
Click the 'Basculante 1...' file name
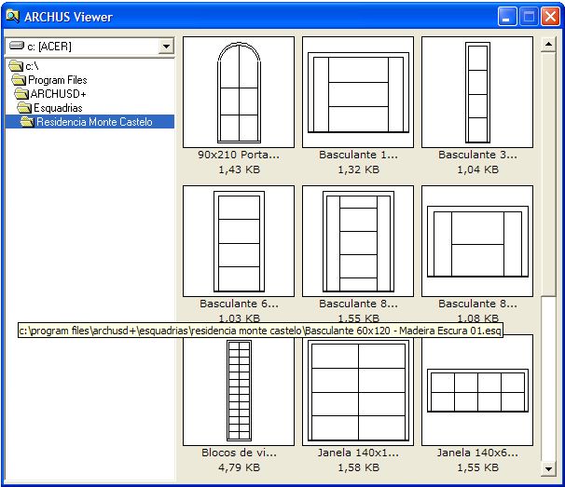click(x=358, y=155)
